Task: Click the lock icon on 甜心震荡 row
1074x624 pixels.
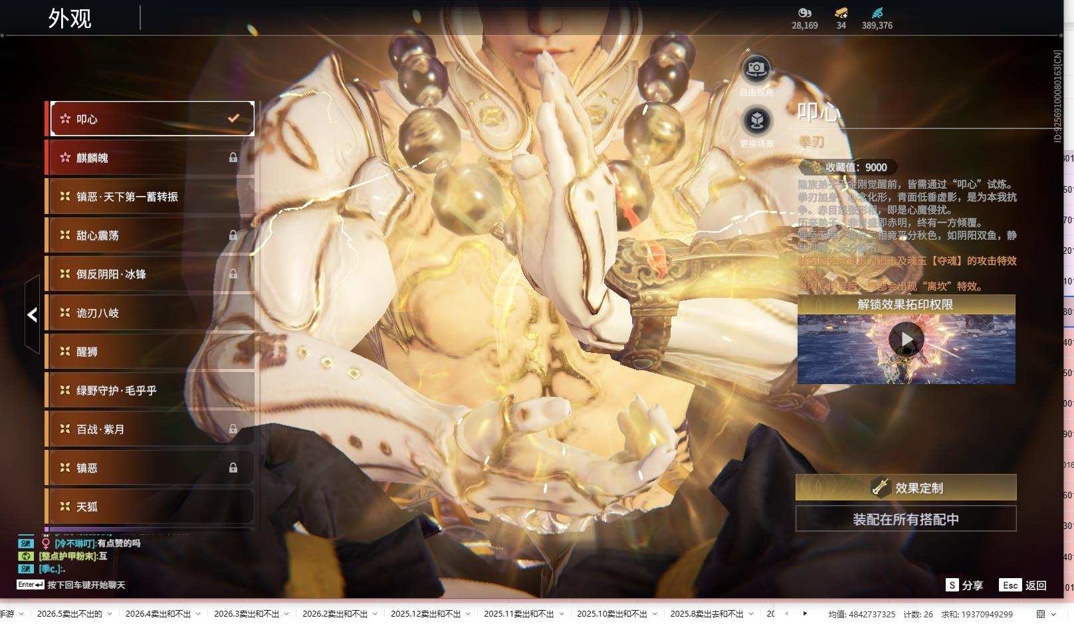Action: click(x=233, y=235)
